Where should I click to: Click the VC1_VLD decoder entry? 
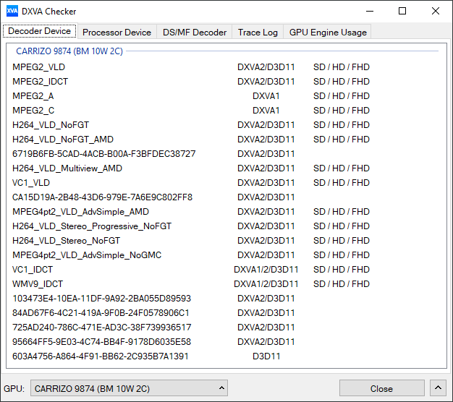tap(31, 183)
